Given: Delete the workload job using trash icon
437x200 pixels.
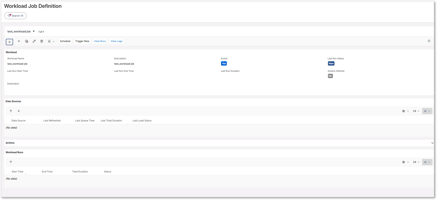Looking at the screenshot, I should click(x=42, y=41).
